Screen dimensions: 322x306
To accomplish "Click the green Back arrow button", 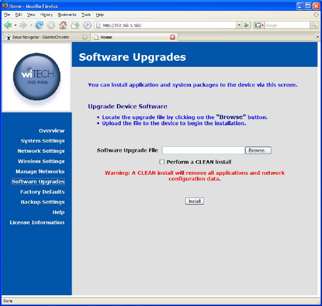I will point(8,25).
